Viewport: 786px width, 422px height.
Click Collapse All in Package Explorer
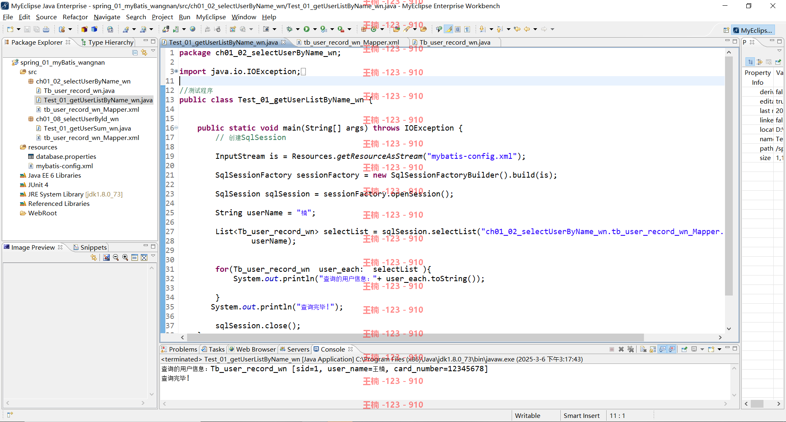[x=135, y=52]
